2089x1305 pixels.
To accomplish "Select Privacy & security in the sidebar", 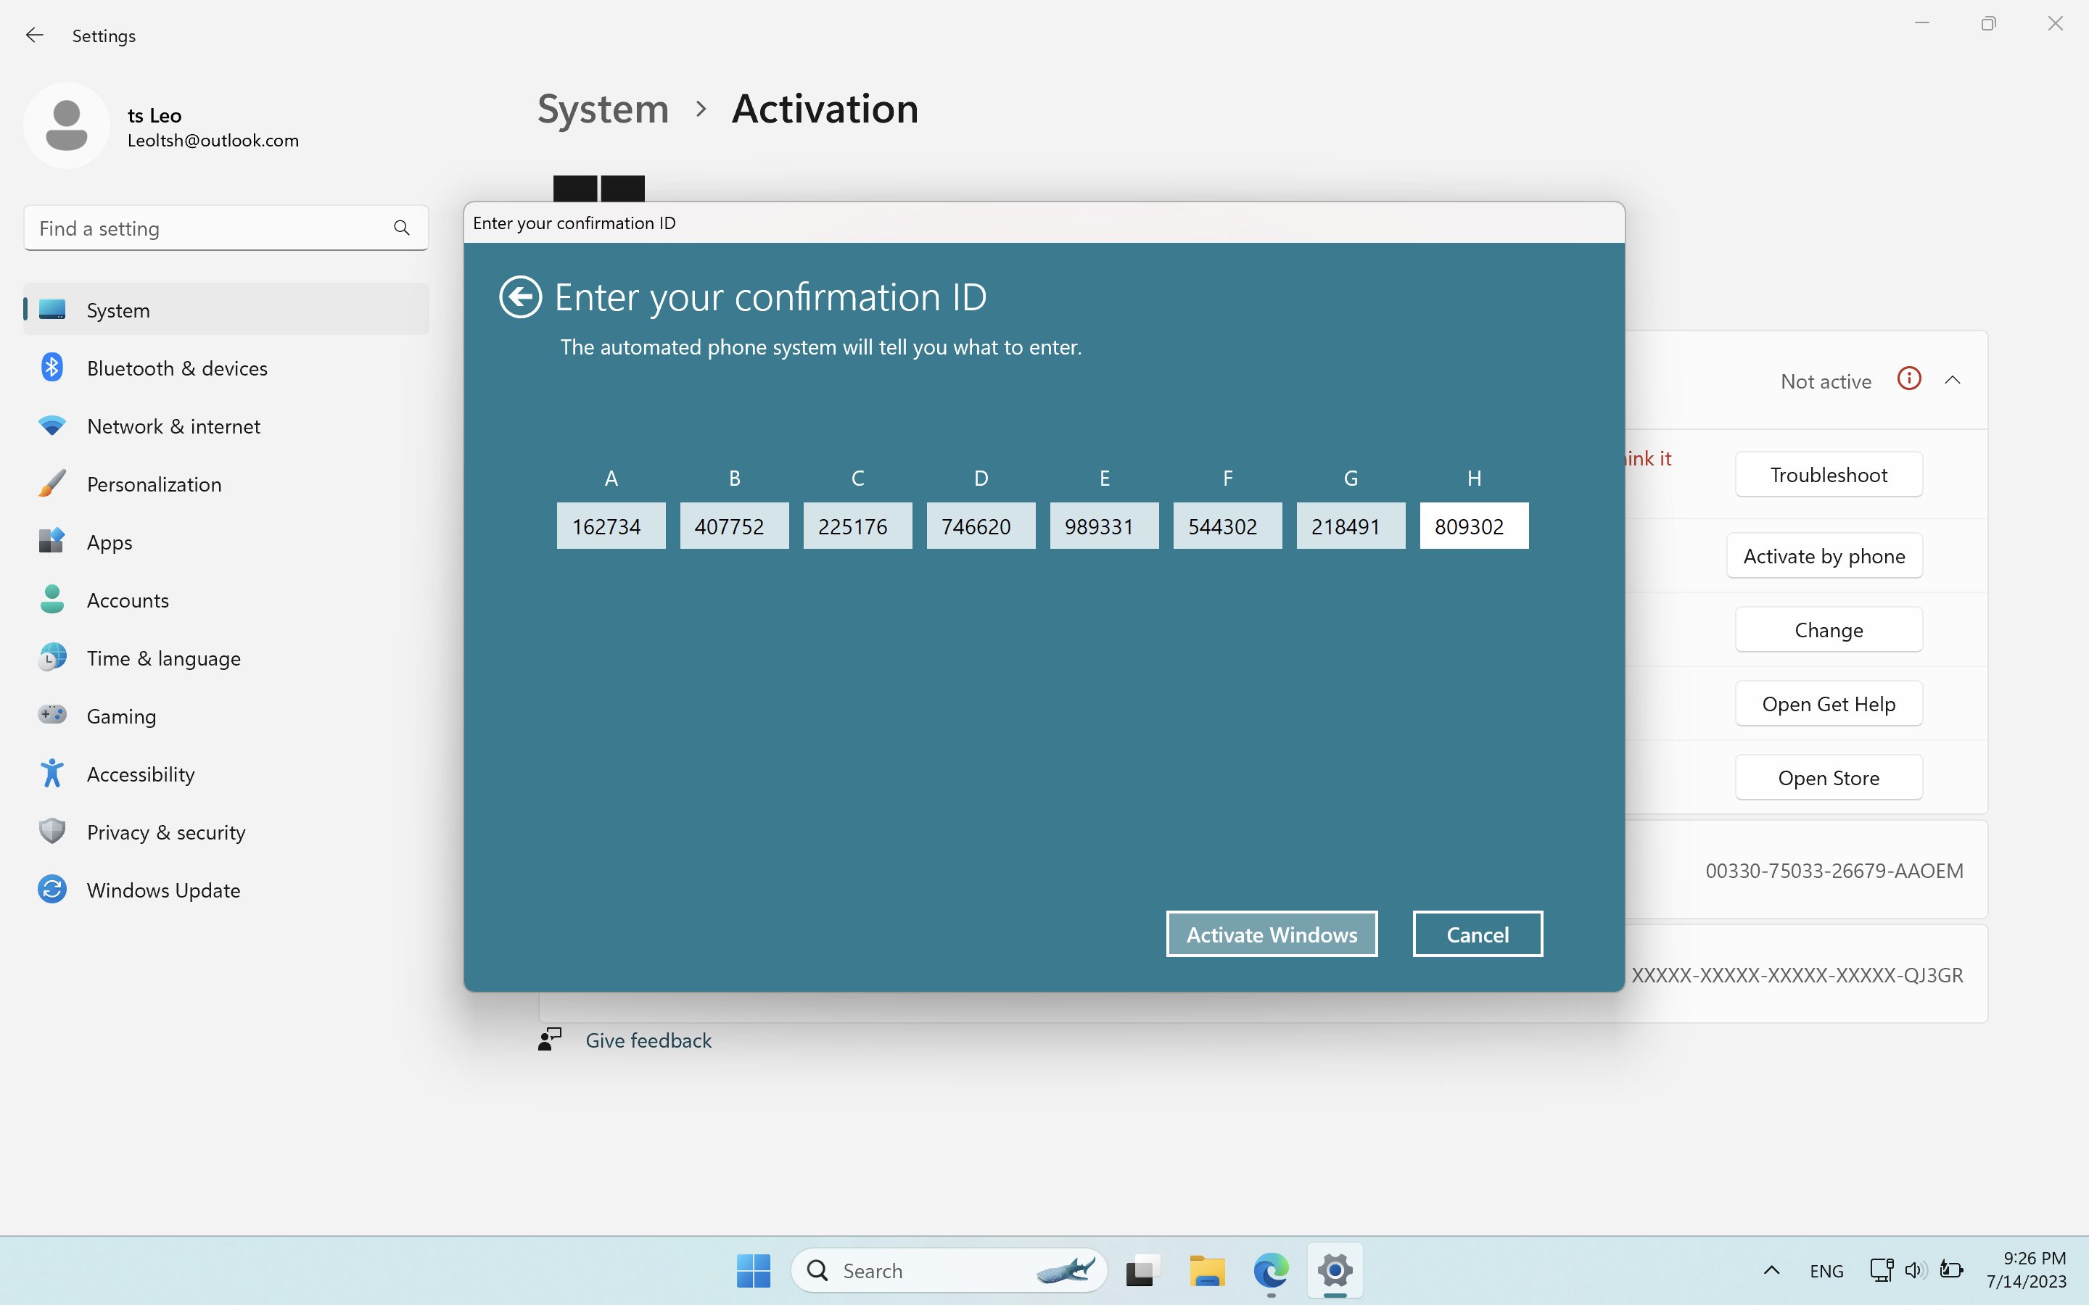I will (165, 832).
